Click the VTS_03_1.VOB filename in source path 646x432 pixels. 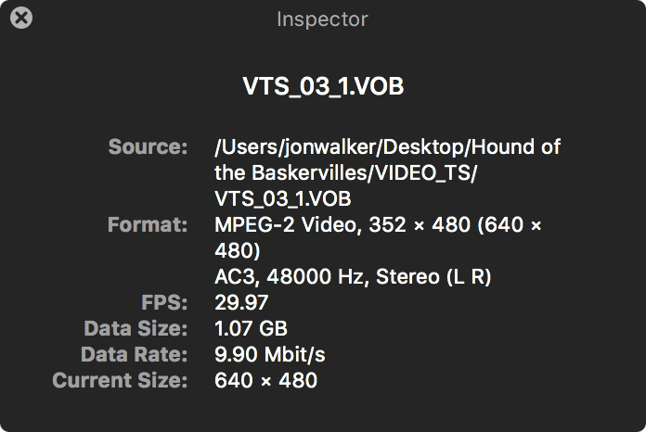point(281,198)
